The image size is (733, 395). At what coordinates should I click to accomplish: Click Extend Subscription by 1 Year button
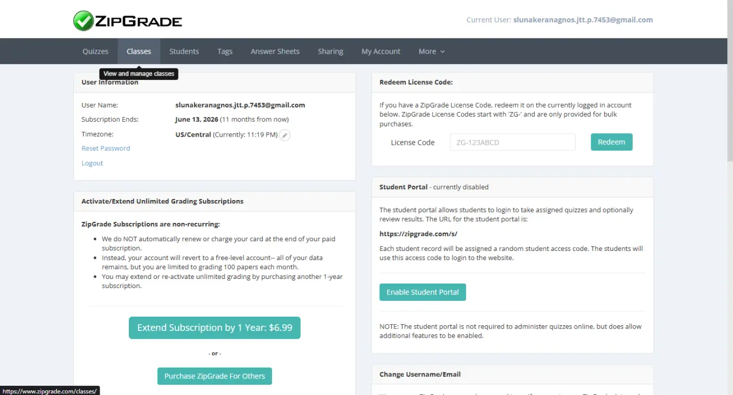[x=215, y=328]
